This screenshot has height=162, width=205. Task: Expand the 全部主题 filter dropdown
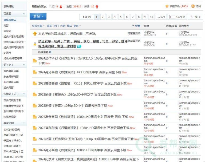[38, 26]
